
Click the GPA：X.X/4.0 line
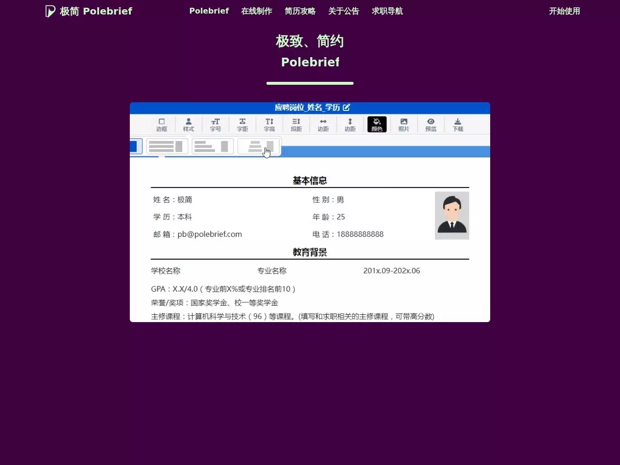coord(223,289)
